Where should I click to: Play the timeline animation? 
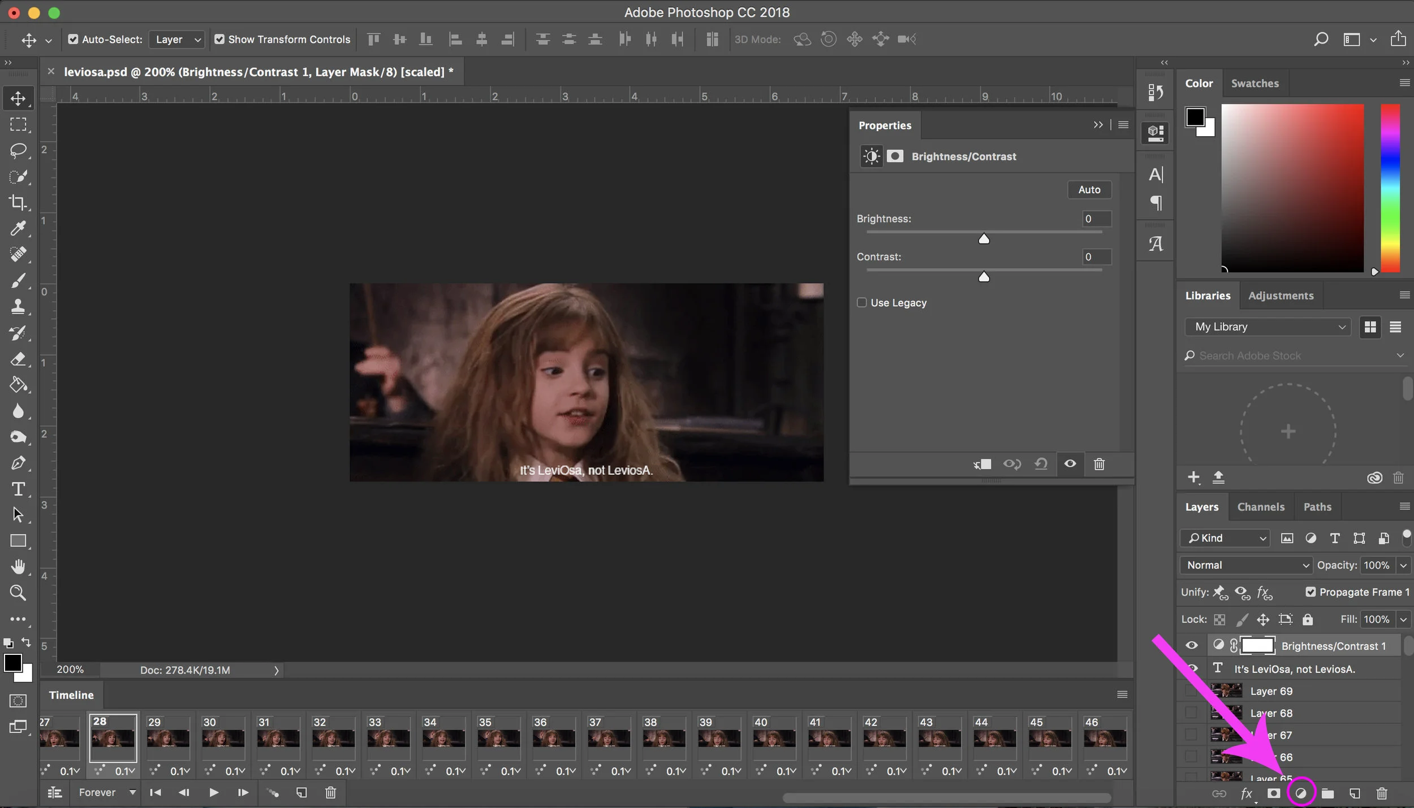click(x=213, y=793)
